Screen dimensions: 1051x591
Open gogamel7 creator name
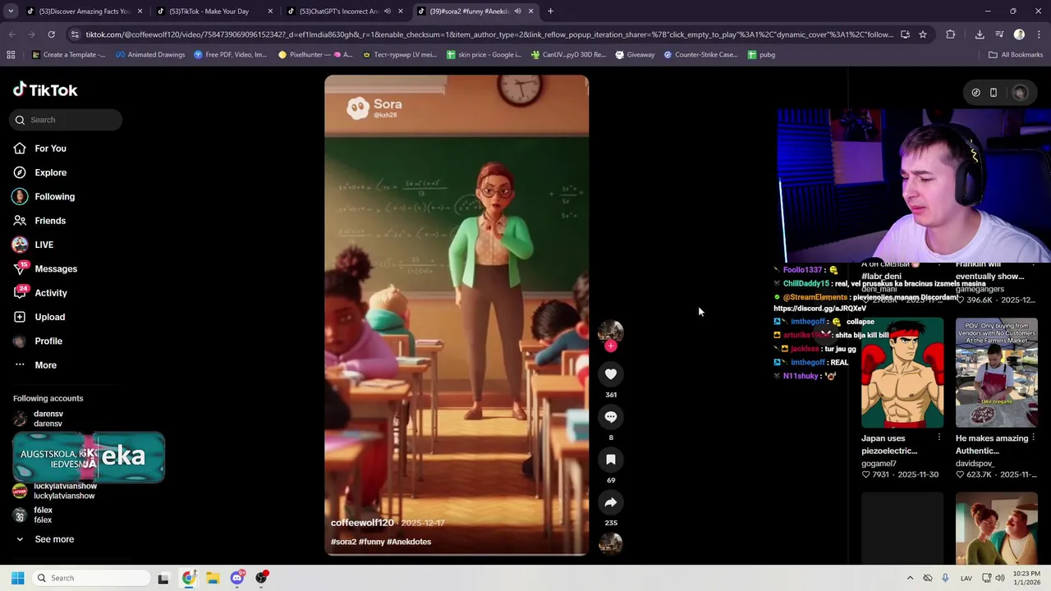pos(879,464)
